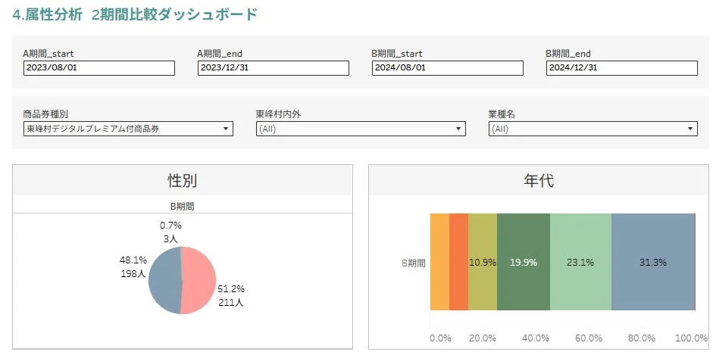Viewport: 716px width, 355px height.
Task: Click the dashboard title 属性分析 2期間比較ダッシュボード
Action: (x=135, y=14)
